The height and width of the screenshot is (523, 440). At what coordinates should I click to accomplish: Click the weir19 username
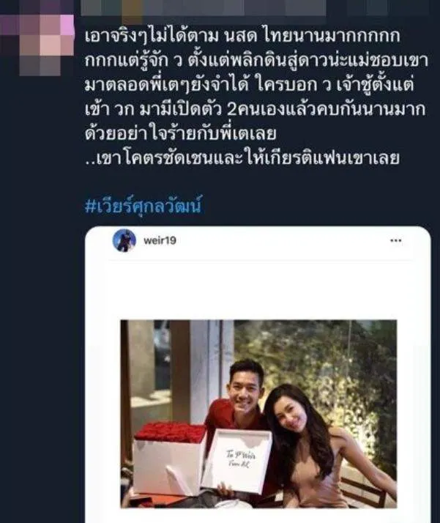click(x=160, y=240)
